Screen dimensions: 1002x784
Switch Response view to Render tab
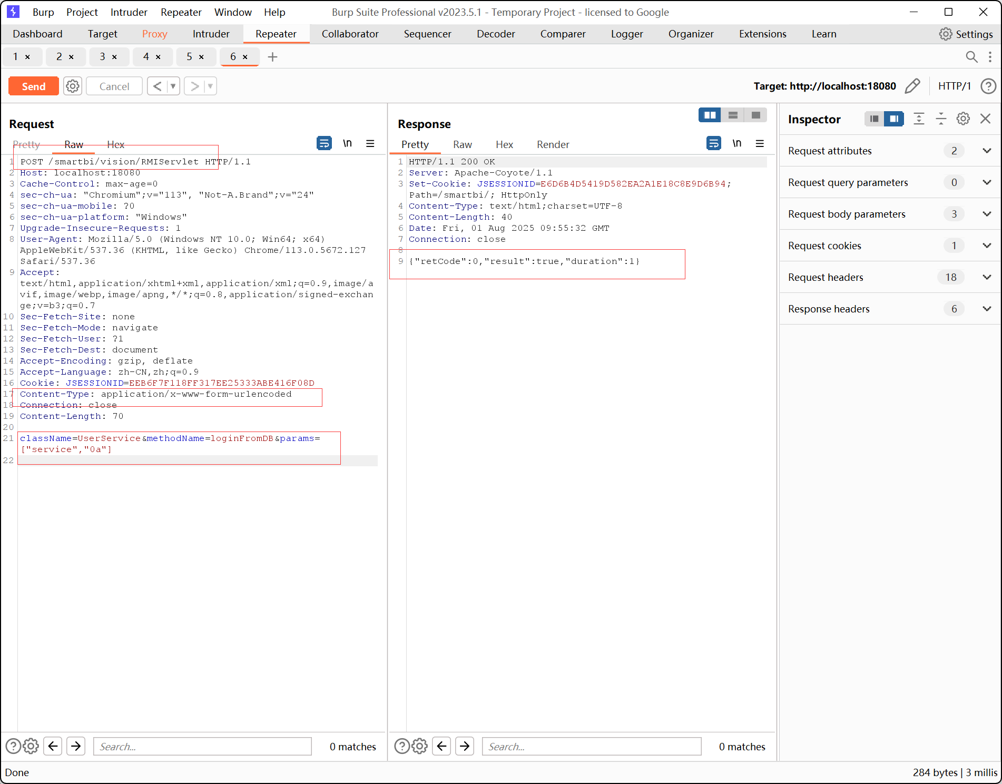click(x=553, y=144)
